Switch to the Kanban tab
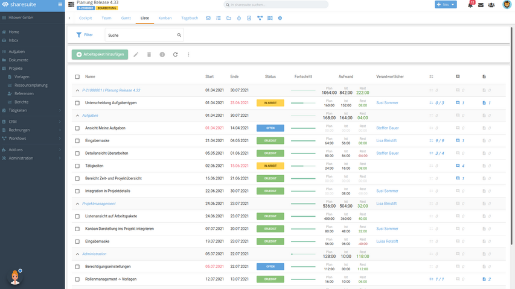This screenshot has width=515, height=289. click(165, 18)
